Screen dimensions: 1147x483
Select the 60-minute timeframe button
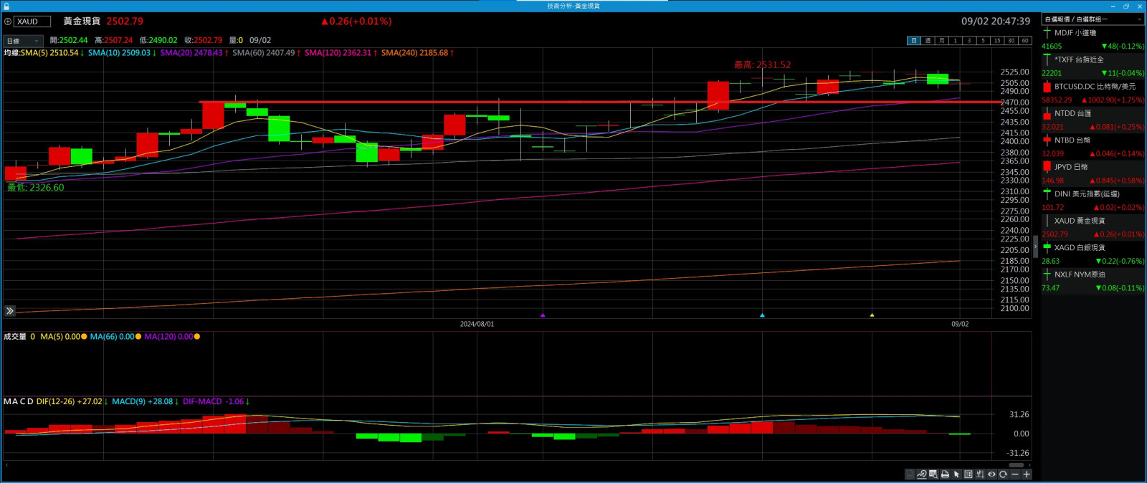point(1024,41)
